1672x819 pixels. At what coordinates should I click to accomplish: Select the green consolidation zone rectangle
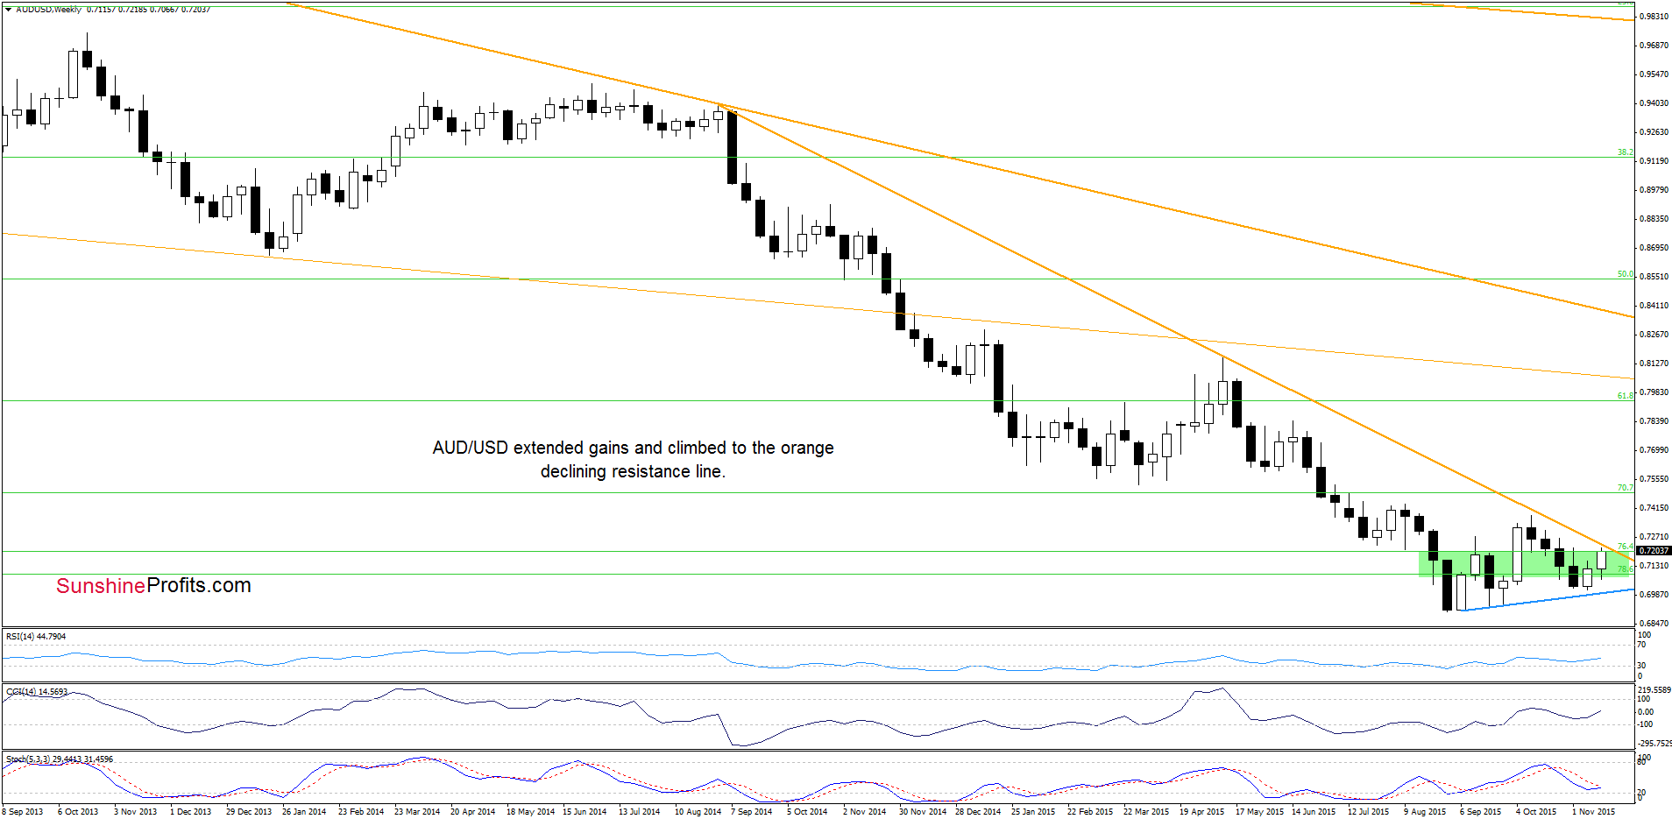1523,564
